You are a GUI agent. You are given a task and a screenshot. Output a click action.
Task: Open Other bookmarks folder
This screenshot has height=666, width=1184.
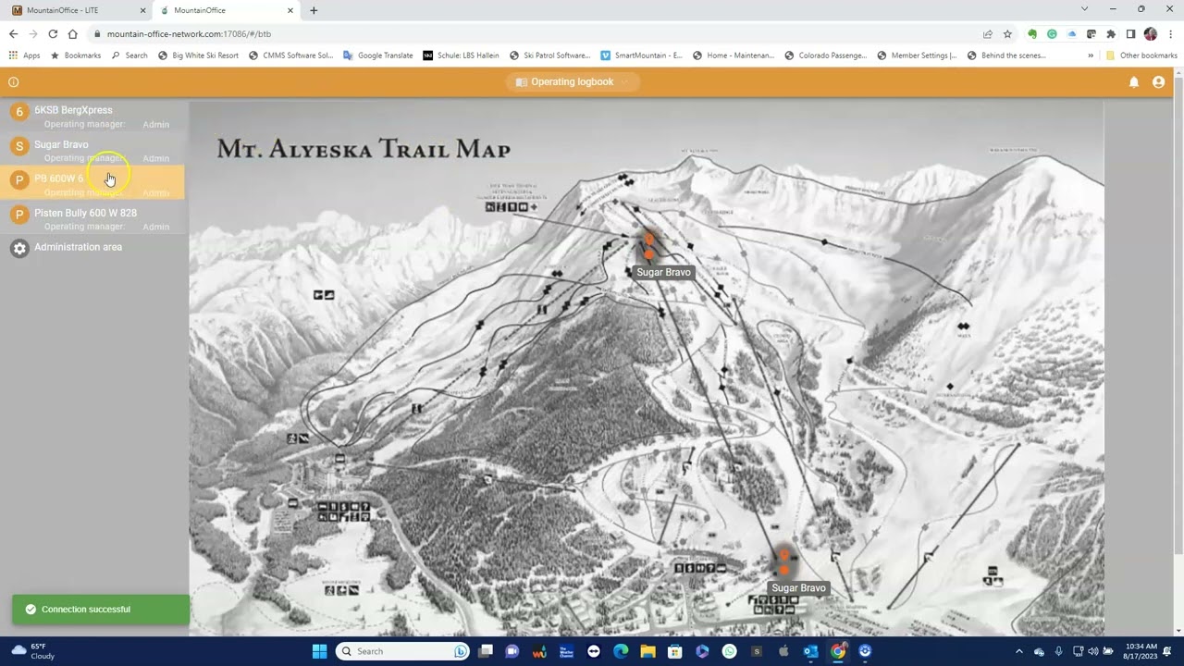(x=1141, y=55)
